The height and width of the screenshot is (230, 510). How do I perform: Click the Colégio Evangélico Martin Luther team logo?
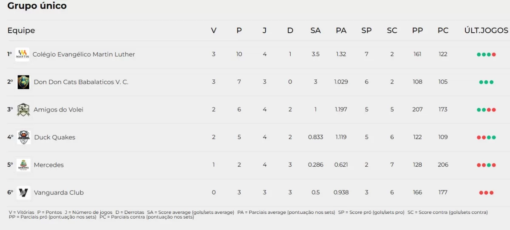click(x=22, y=54)
